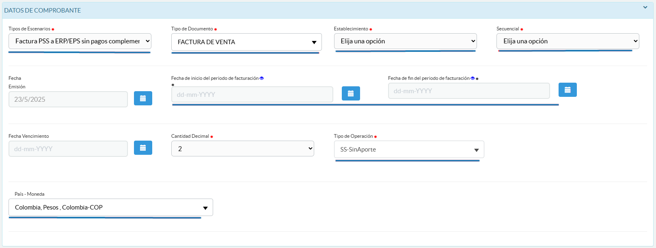656x248 pixels.
Task: Collapse the Datos de Comprobante panel
Action: [645, 7]
